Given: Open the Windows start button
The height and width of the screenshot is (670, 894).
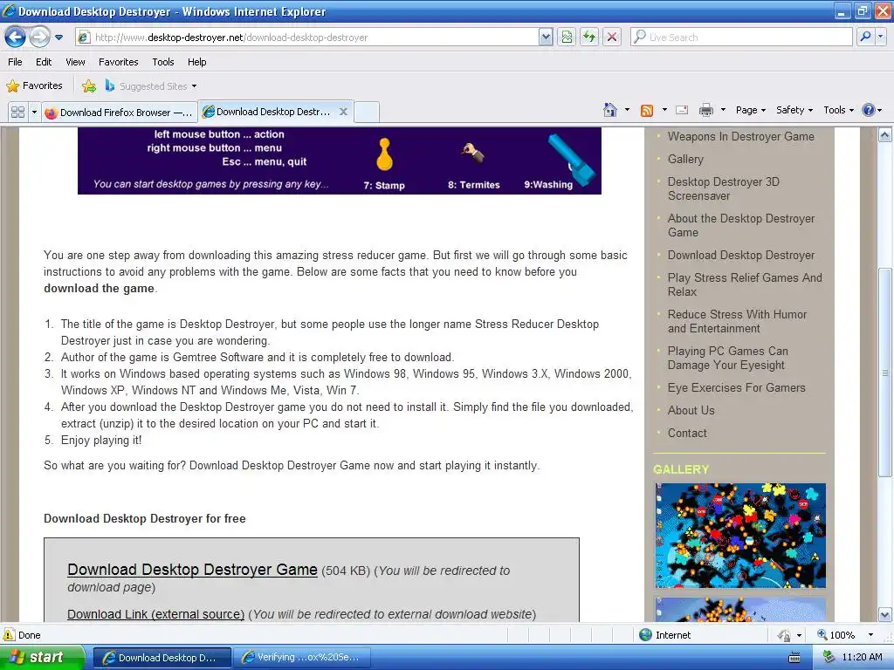Looking at the screenshot, I should tap(43, 658).
